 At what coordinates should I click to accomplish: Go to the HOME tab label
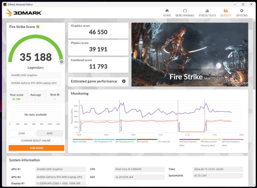pos(167,15)
